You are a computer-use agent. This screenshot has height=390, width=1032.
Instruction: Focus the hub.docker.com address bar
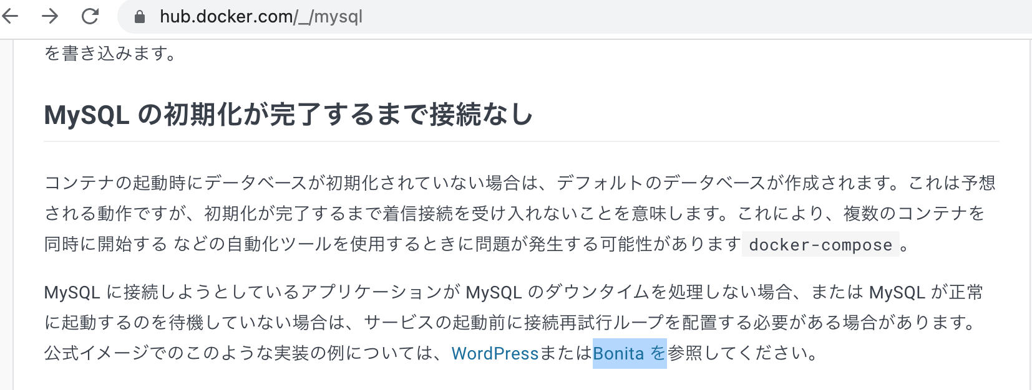point(574,17)
